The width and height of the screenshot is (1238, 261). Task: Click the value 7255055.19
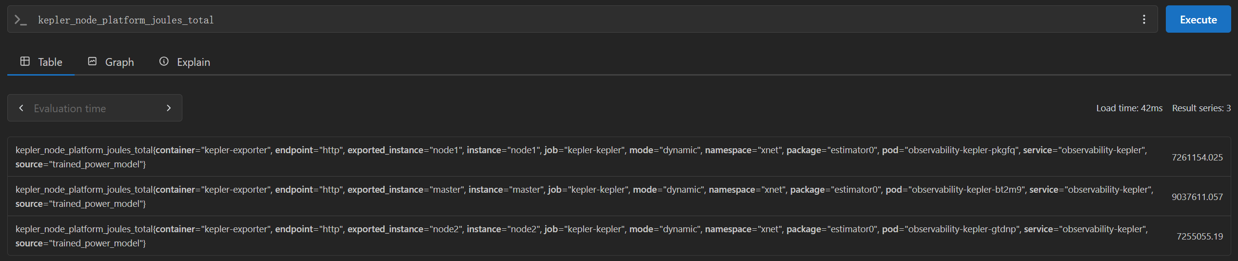point(1199,236)
